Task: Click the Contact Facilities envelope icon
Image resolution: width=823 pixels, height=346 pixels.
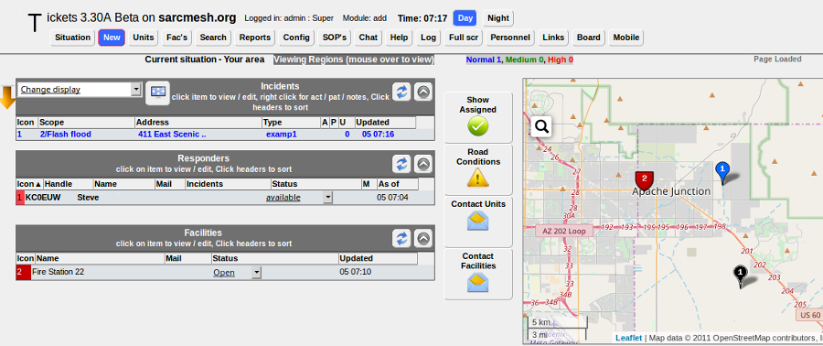Action: point(477,283)
